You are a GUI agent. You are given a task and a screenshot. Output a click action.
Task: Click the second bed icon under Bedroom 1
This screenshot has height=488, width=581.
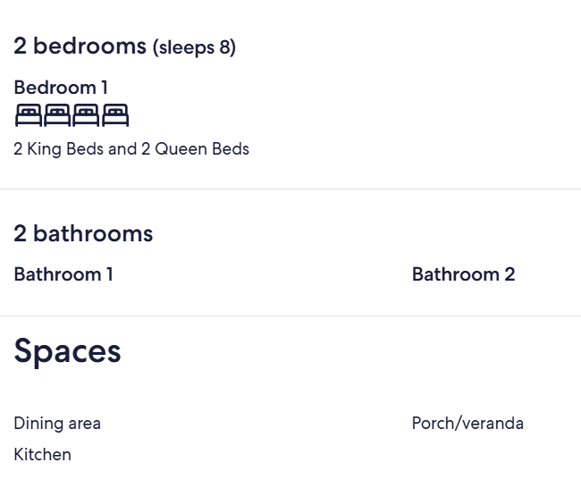57,115
